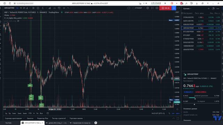The width and height of the screenshot is (223, 125).
Task: Switch to the YouTube browser tab
Action: click(8, 123)
